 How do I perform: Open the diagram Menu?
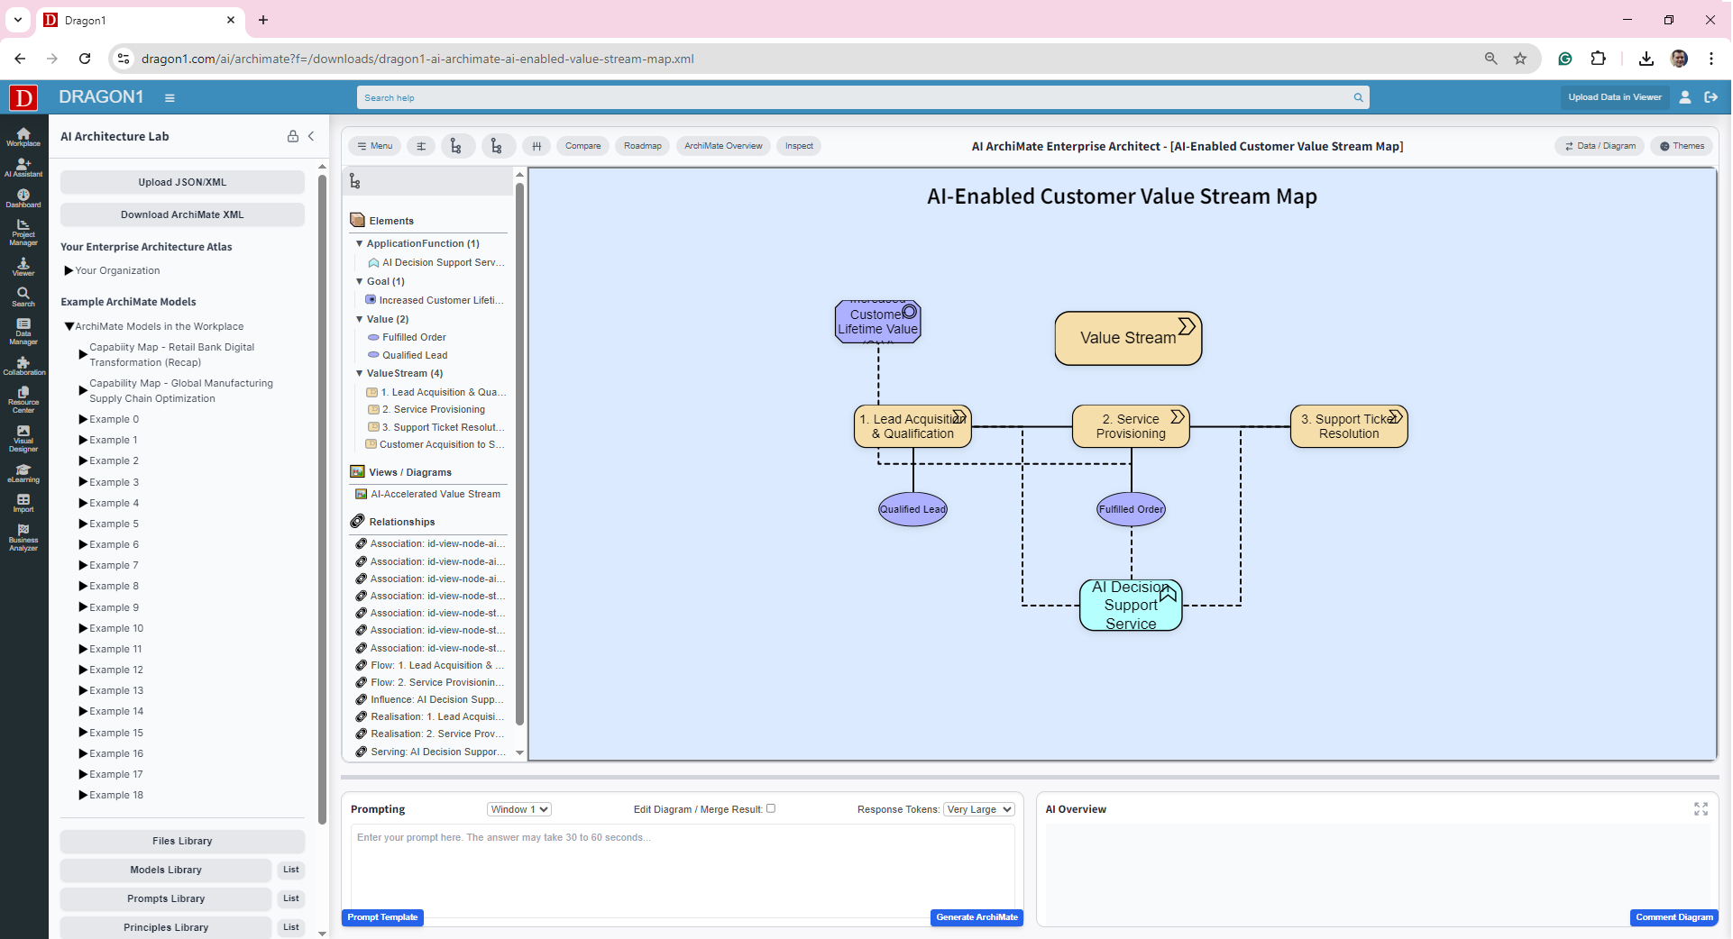[x=374, y=145]
